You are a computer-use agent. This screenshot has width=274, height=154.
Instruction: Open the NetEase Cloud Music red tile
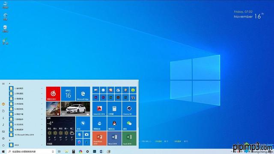coord(53,94)
